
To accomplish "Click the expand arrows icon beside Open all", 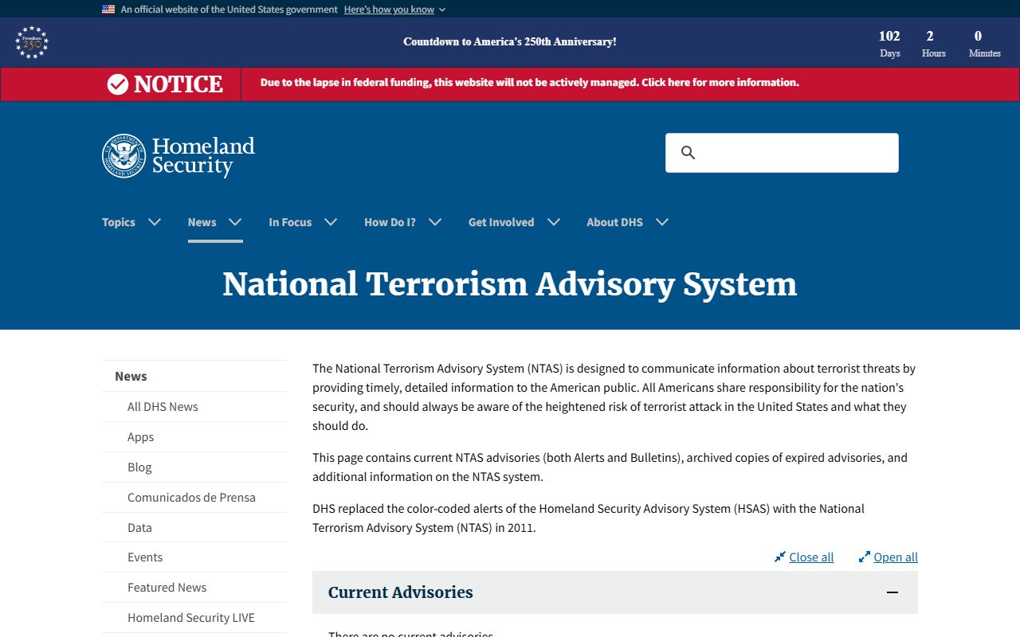I will (x=864, y=557).
